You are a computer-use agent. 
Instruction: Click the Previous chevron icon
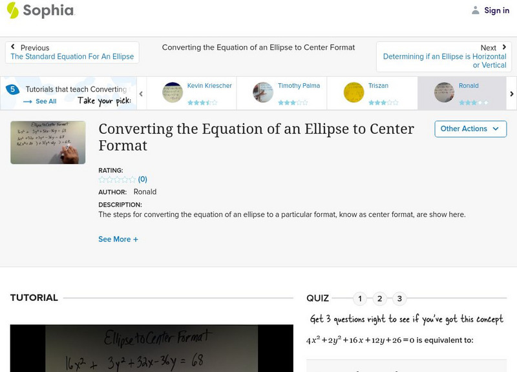coord(14,47)
